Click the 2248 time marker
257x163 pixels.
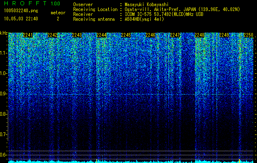coord(199,35)
